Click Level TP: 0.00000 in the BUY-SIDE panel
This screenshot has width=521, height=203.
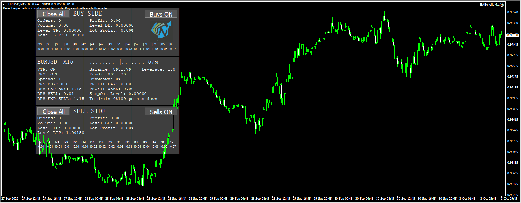point(60,30)
